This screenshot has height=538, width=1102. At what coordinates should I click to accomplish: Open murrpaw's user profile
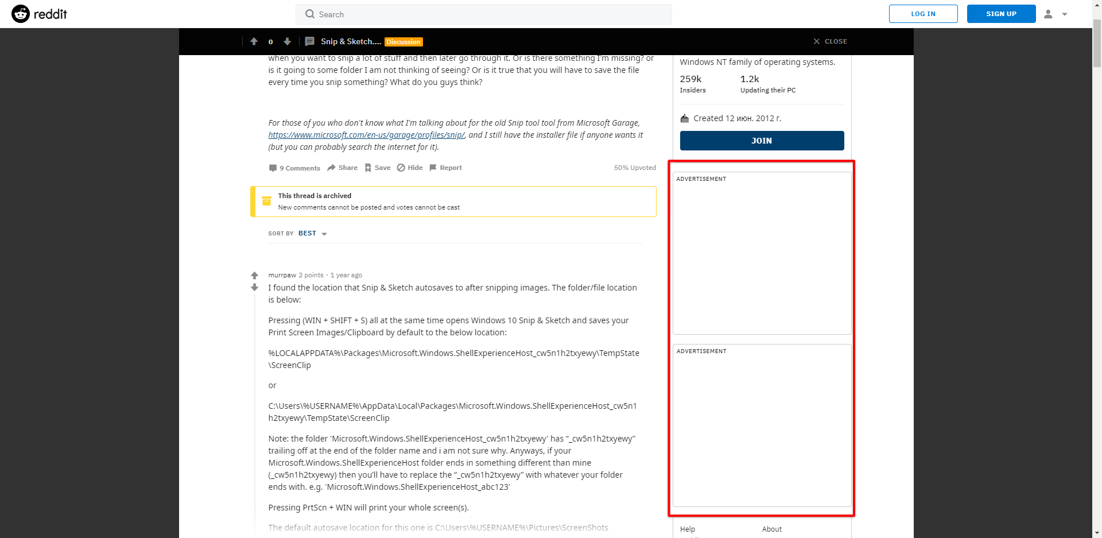[282, 275]
